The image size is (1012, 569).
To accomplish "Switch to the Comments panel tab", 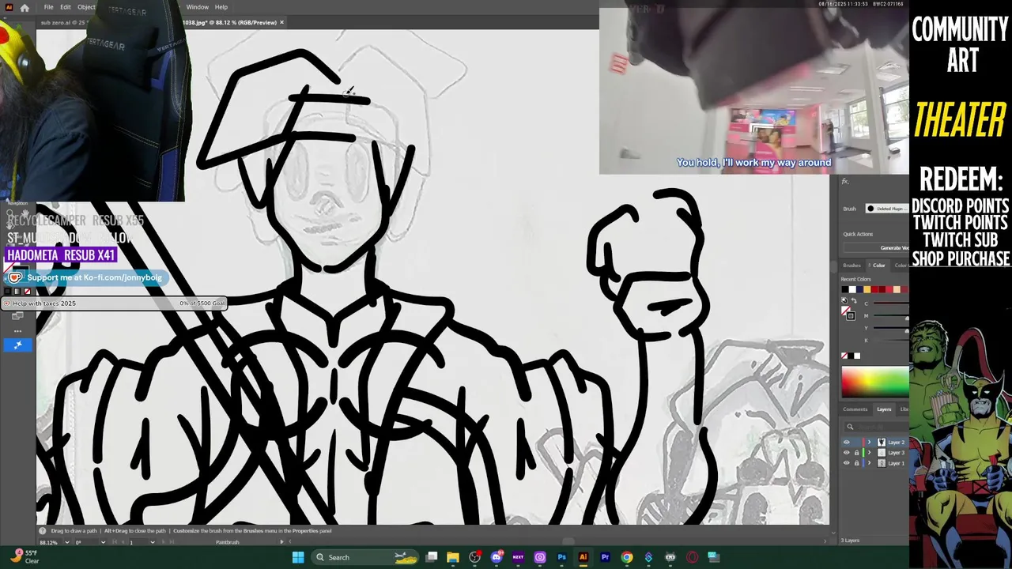I will tap(855, 409).
